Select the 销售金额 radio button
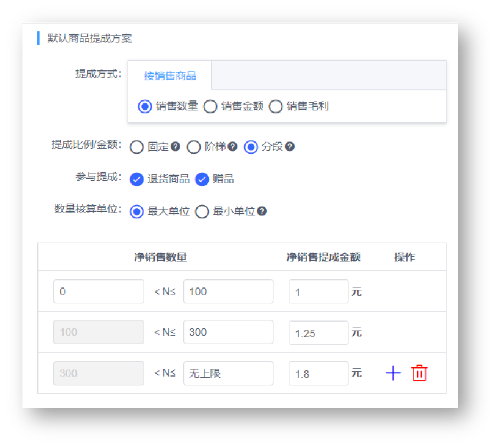 tap(210, 106)
